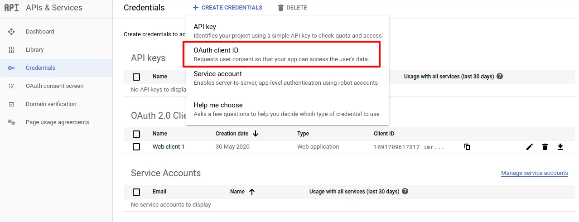
Task: Edit Web client 1 with pencil icon
Action: click(530, 147)
